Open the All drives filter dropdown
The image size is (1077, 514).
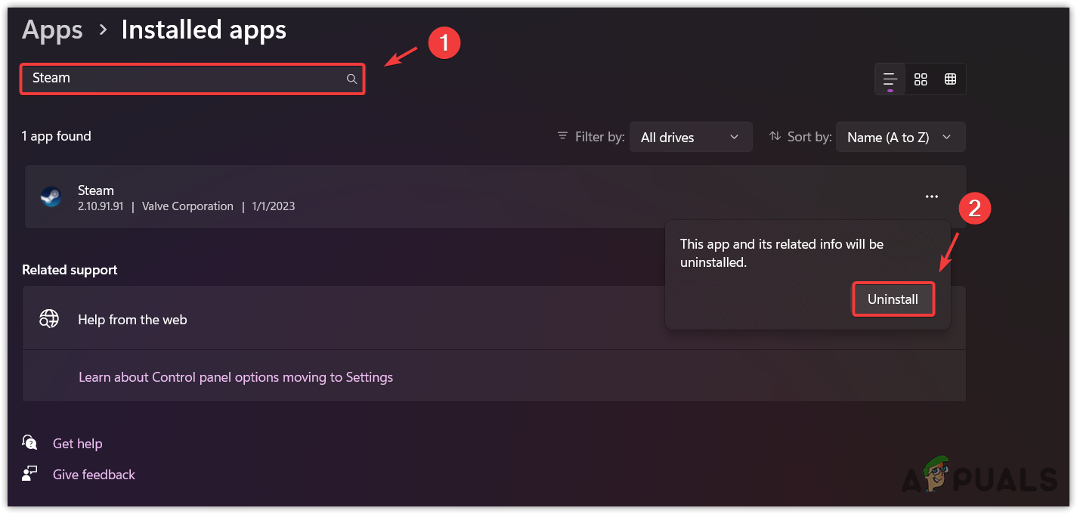coord(690,137)
